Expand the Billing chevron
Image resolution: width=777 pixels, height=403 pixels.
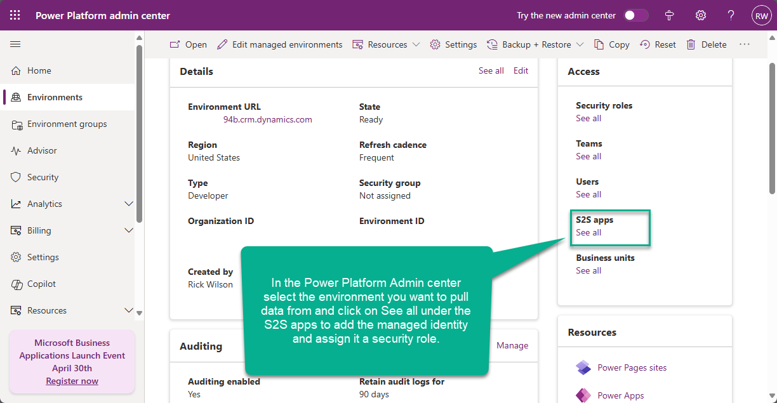129,230
